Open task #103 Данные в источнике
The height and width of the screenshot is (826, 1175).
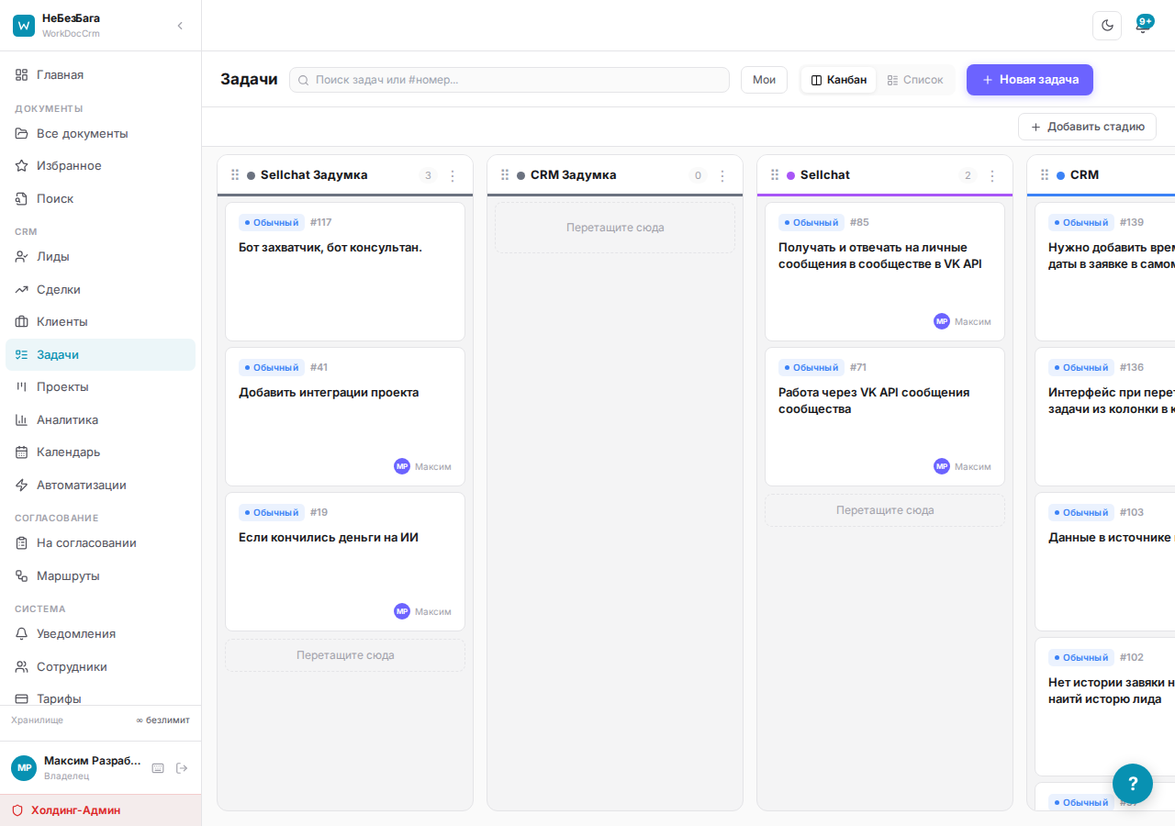point(1105,562)
